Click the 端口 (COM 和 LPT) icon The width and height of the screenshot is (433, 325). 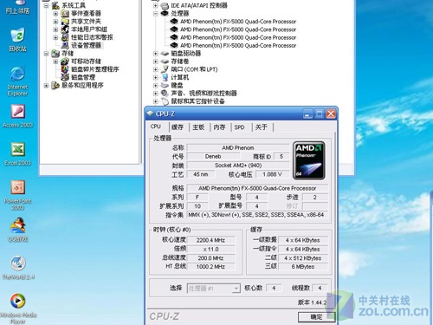coord(165,69)
